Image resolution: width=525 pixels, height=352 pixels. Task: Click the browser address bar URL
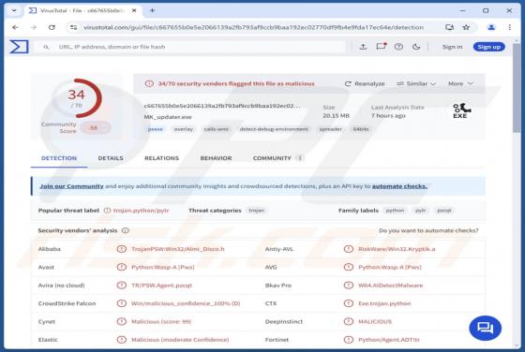[x=253, y=27]
